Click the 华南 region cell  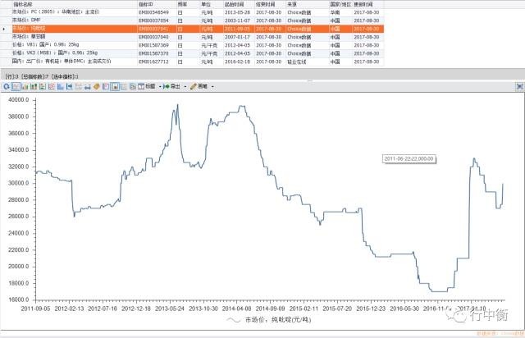336,12
